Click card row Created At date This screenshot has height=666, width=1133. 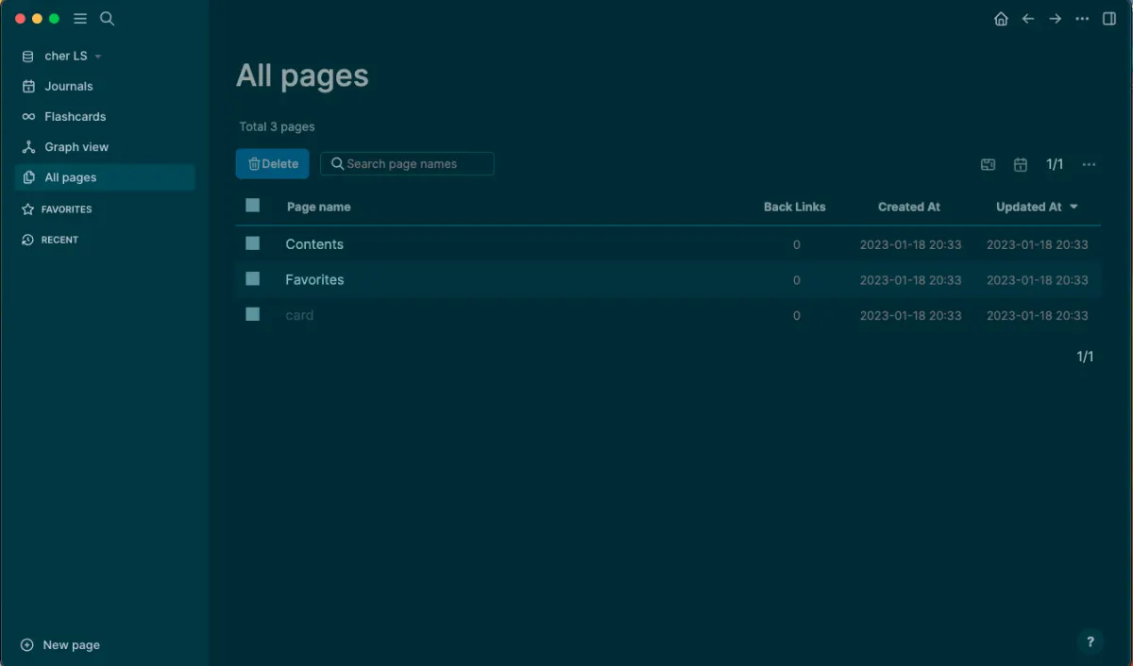tap(910, 315)
